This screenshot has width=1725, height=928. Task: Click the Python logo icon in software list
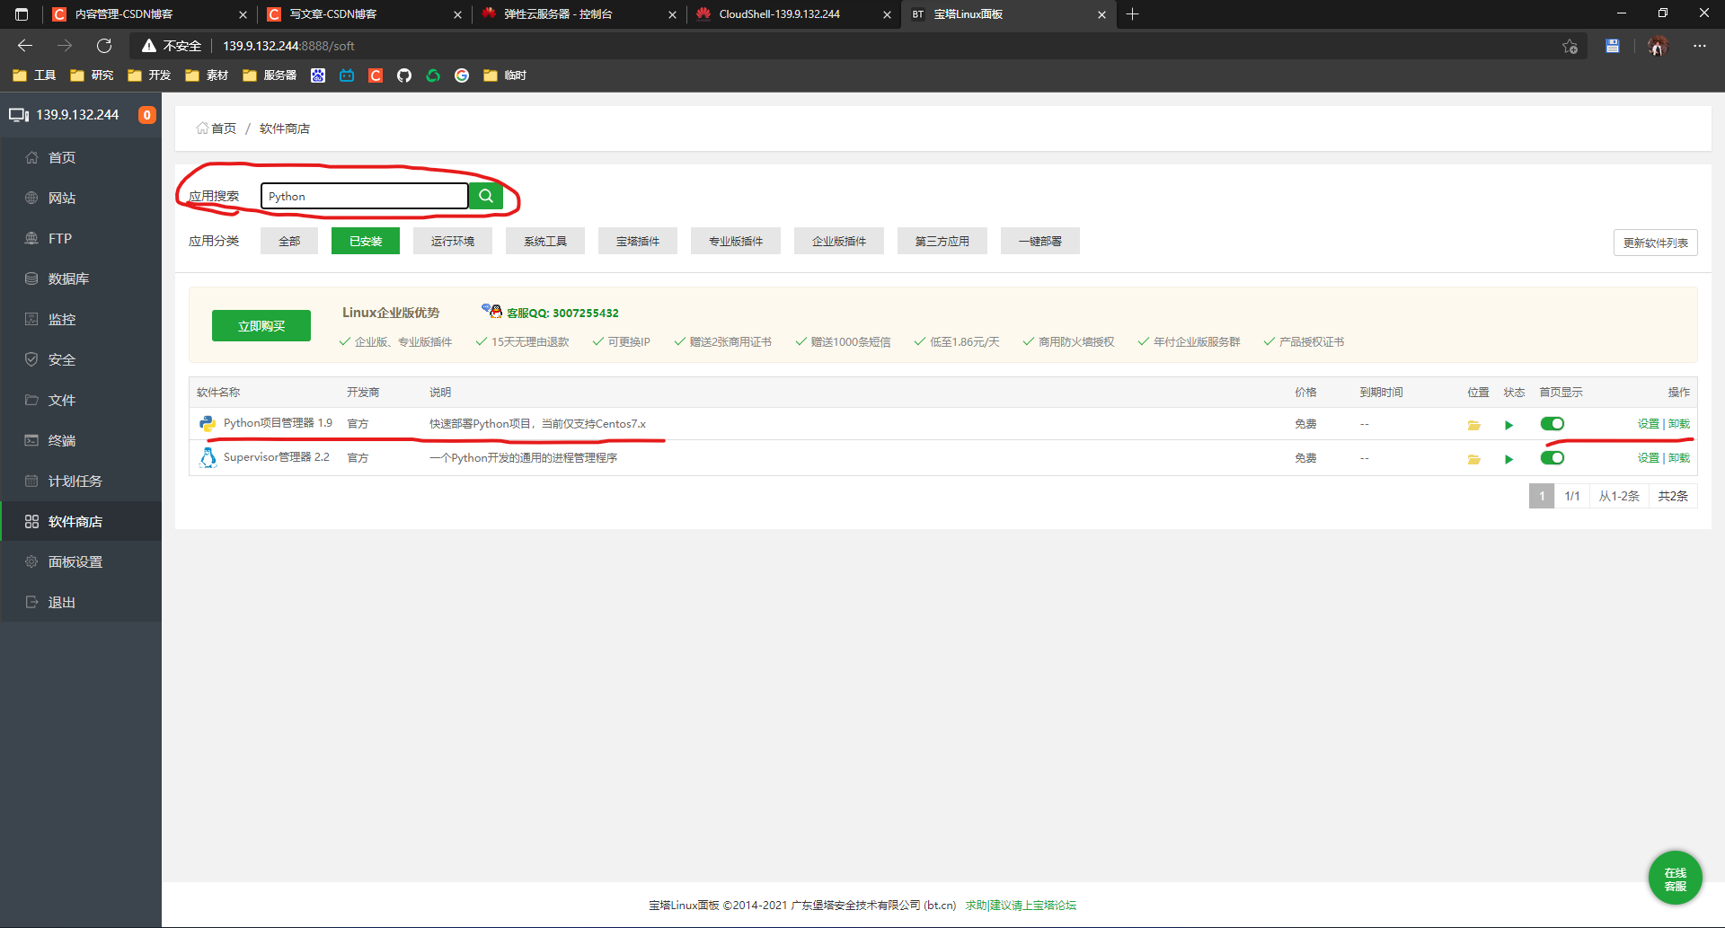click(208, 423)
